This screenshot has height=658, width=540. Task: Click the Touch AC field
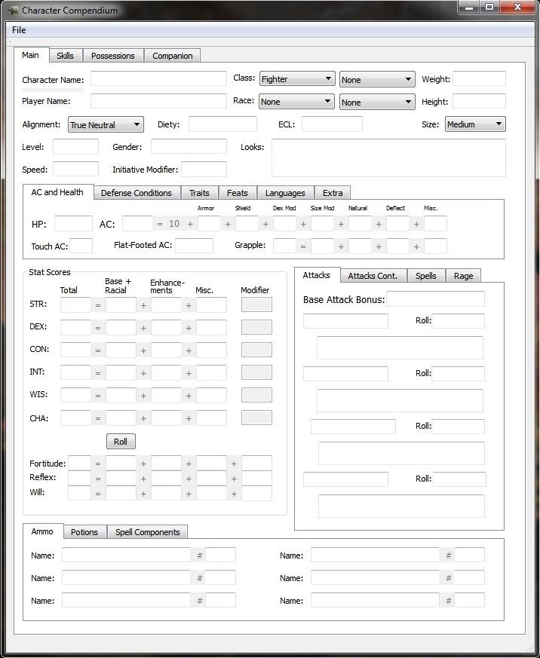click(x=81, y=246)
